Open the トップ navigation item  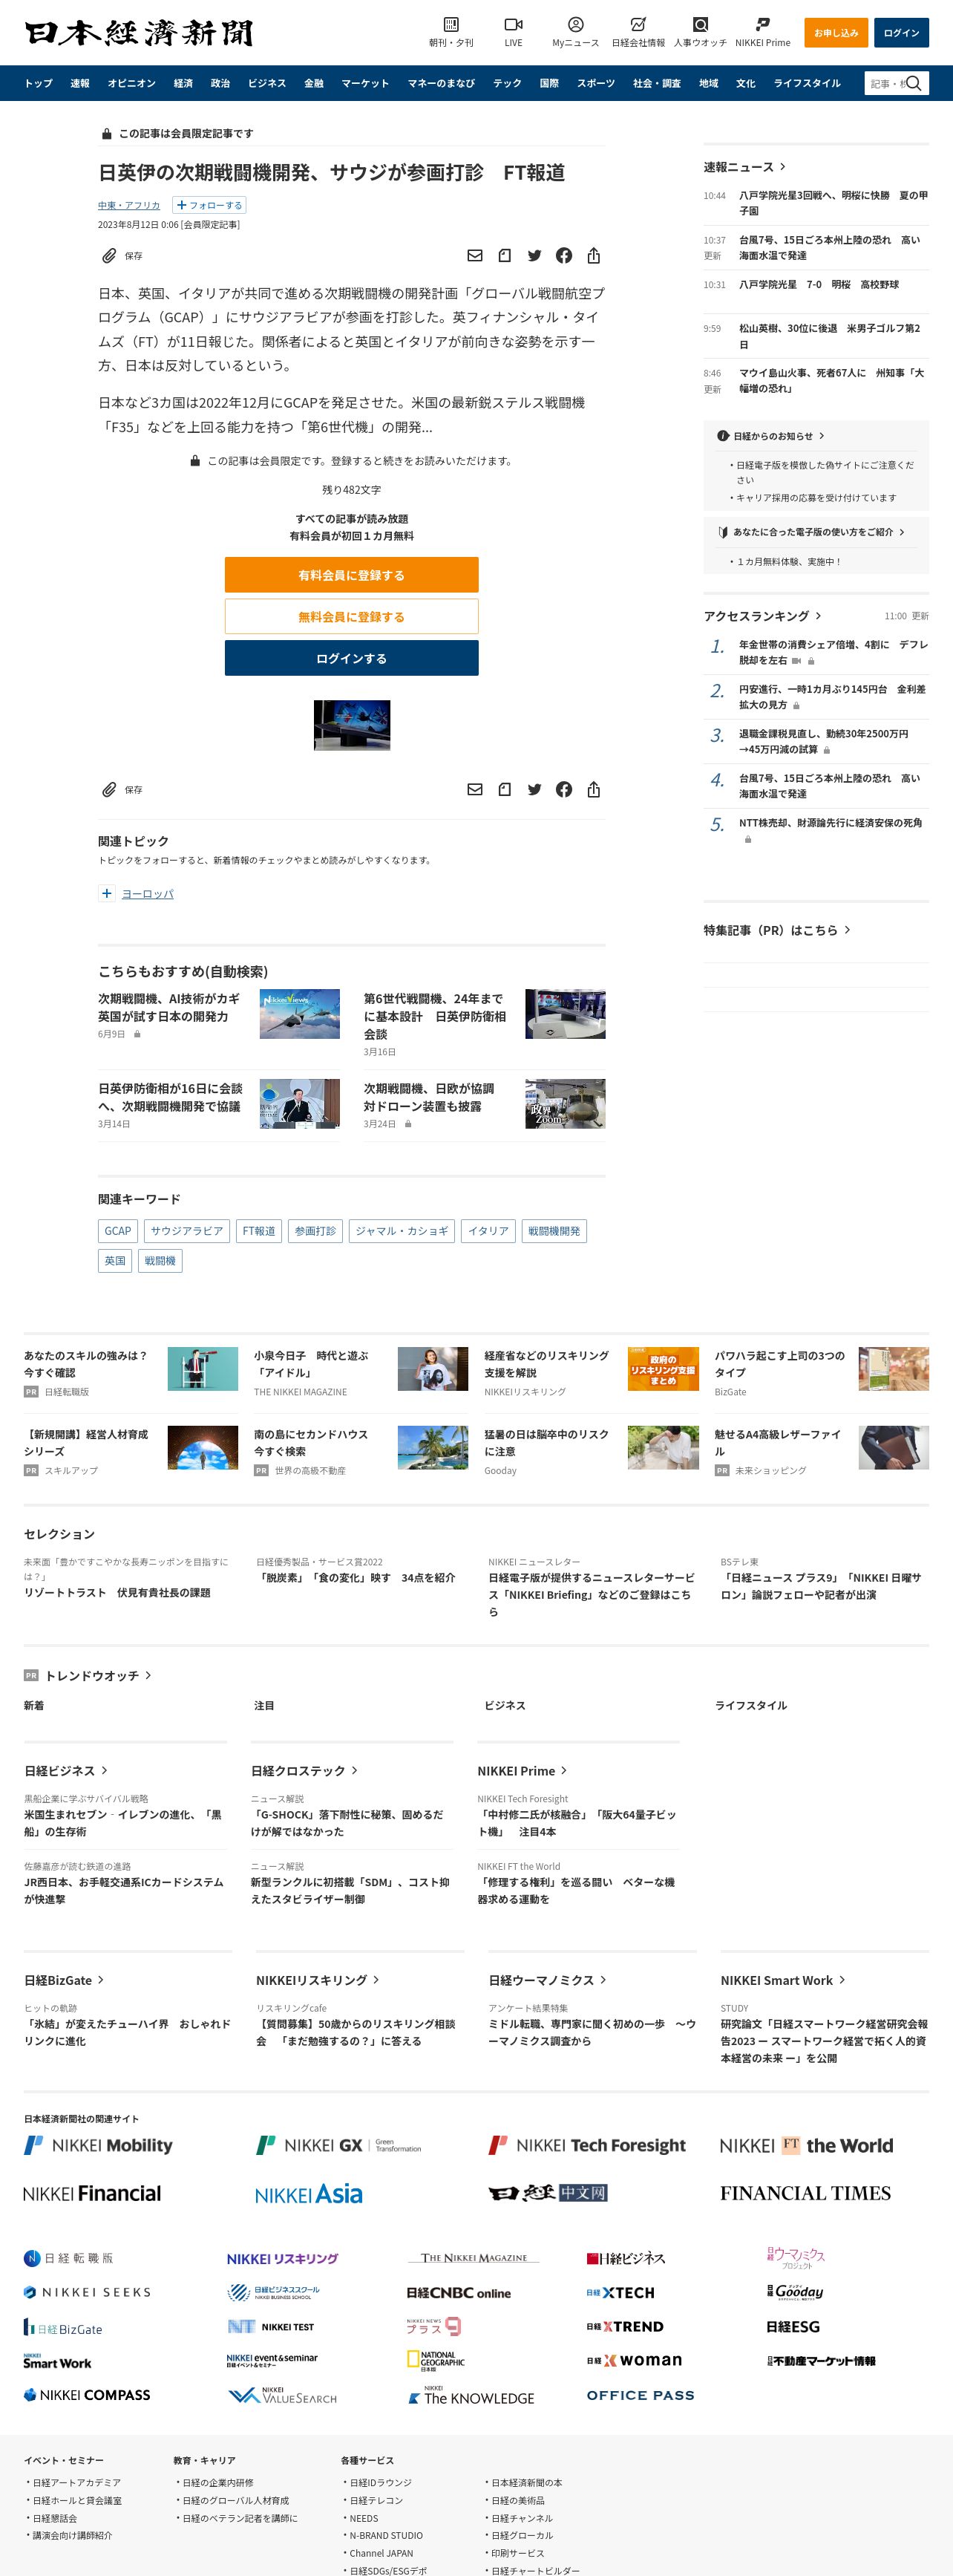[x=38, y=83]
